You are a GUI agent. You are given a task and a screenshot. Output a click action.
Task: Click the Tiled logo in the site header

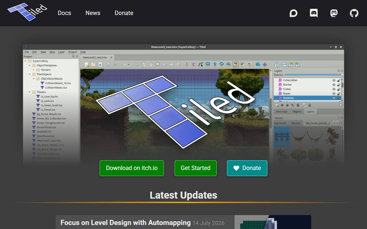point(28,12)
